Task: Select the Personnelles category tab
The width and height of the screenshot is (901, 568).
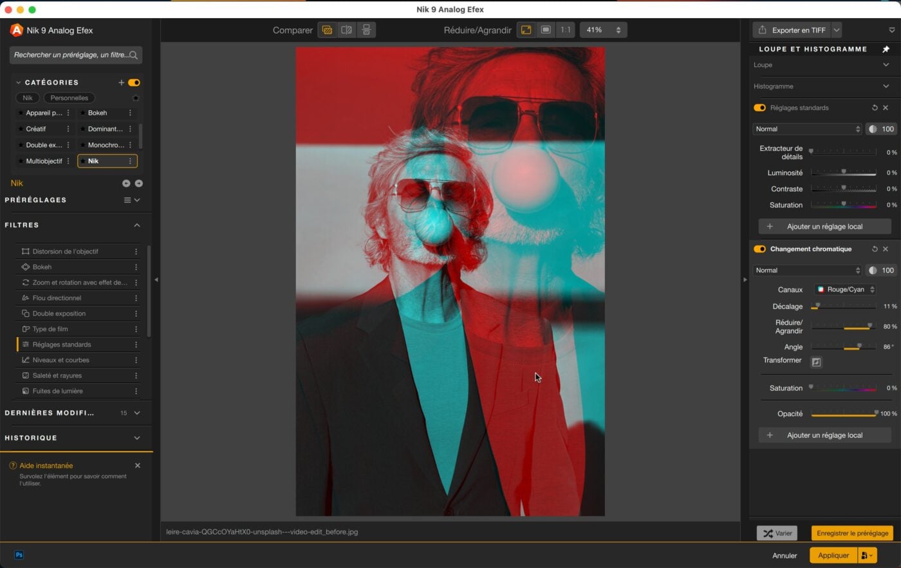Action: coord(69,98)
